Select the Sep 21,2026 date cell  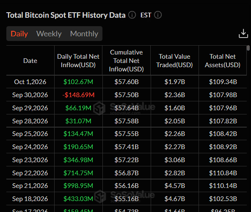coord(30,186)
